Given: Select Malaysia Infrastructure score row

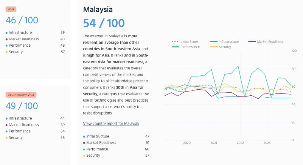Looking at the screenshot, I should point(116,136).
